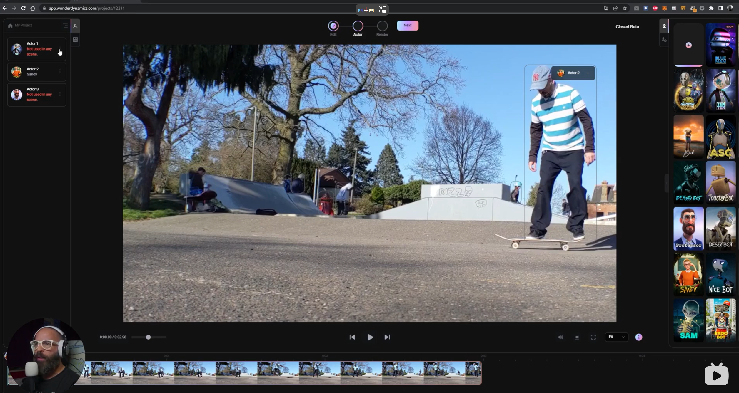Go to My Project home icon

click(x=10, y=26)
